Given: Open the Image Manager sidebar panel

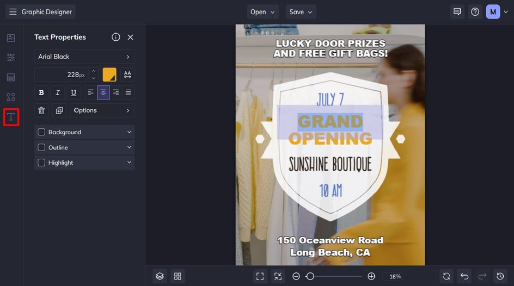Looking at the screenshot, I should 11,38.
